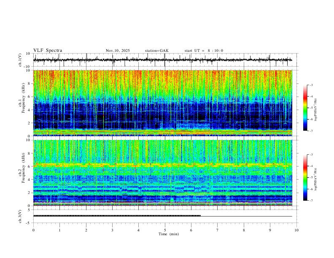Screen dimensions: 334x258
Task: Click the time tick label '9'
Action: tap(270, 230)
